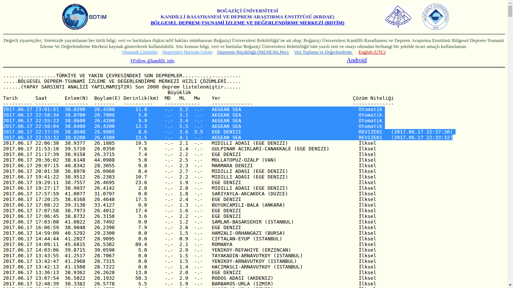
Task: Open the Otomatik Çözümler link
Action: pos(140,52)
